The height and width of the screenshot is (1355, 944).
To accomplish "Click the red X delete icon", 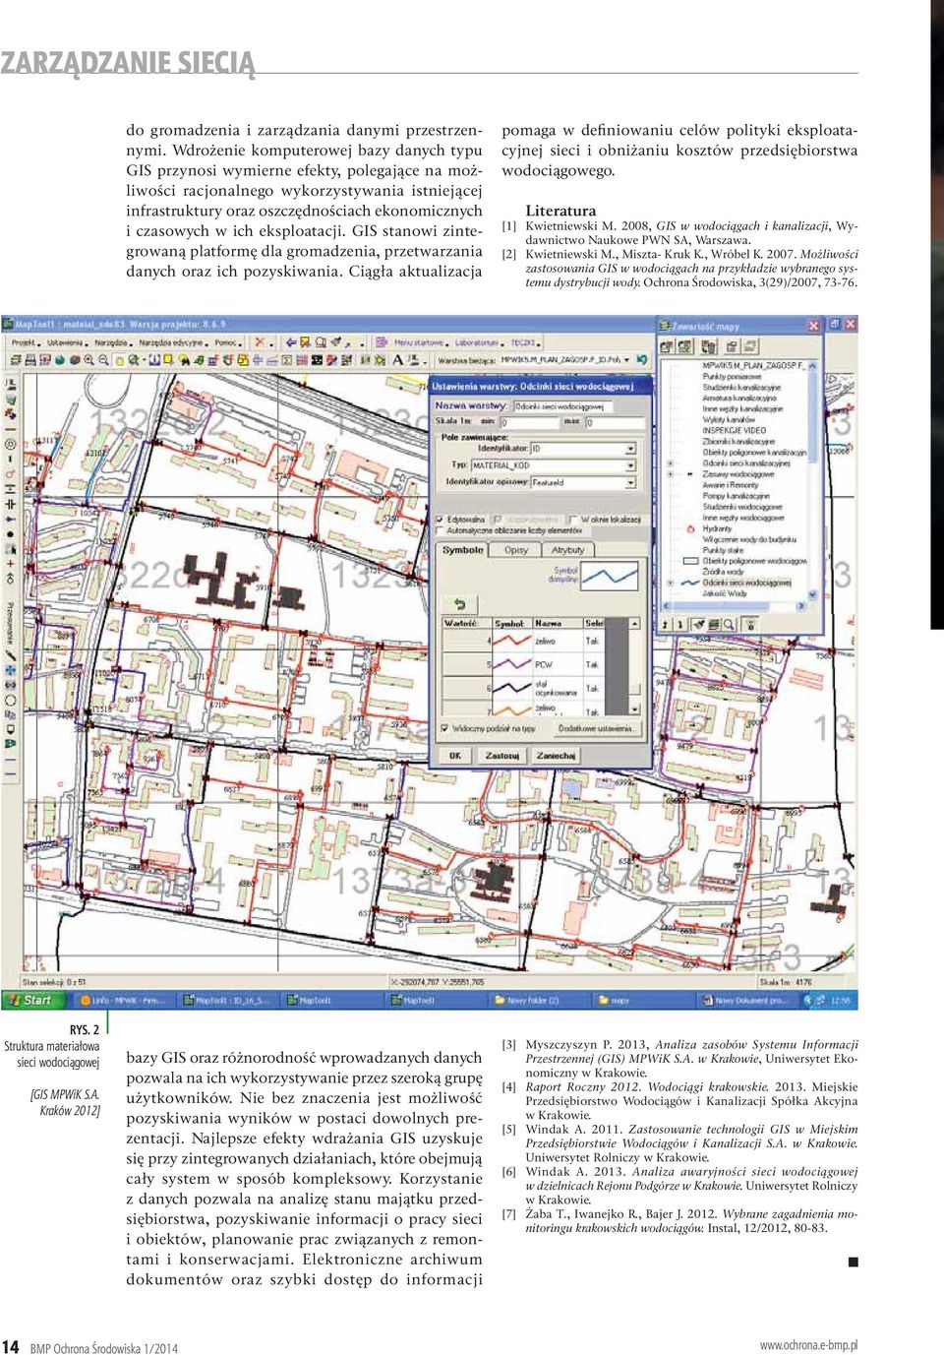I will 260,341.
